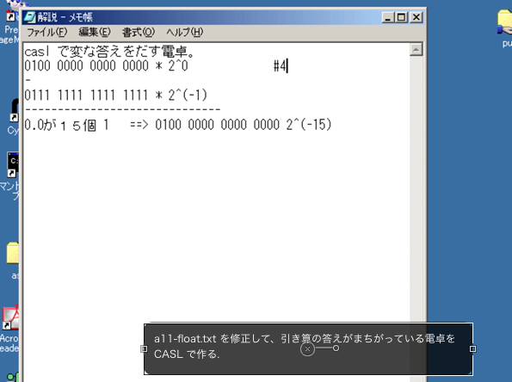
Task: Select the yellow folder icon on left desktop
Action: (13, 253)
